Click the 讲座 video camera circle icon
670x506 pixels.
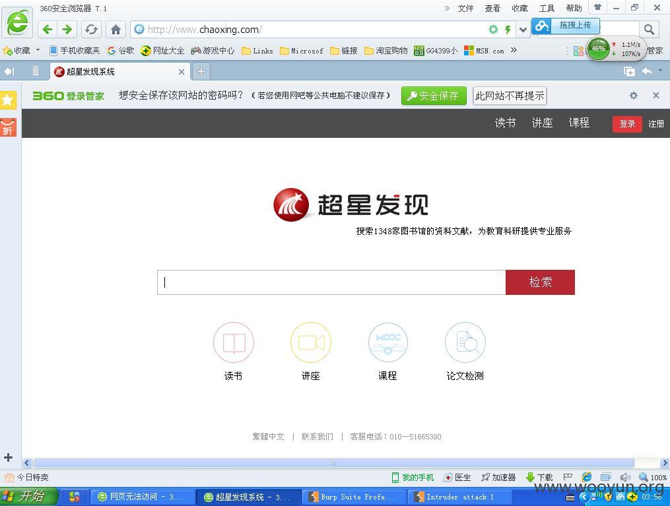click(311, 342)
